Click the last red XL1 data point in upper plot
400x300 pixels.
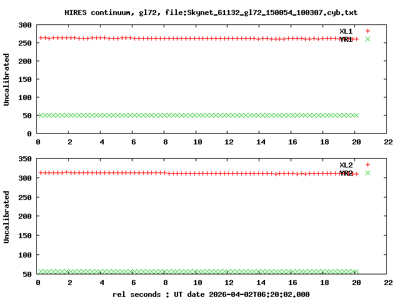(356, 39)
